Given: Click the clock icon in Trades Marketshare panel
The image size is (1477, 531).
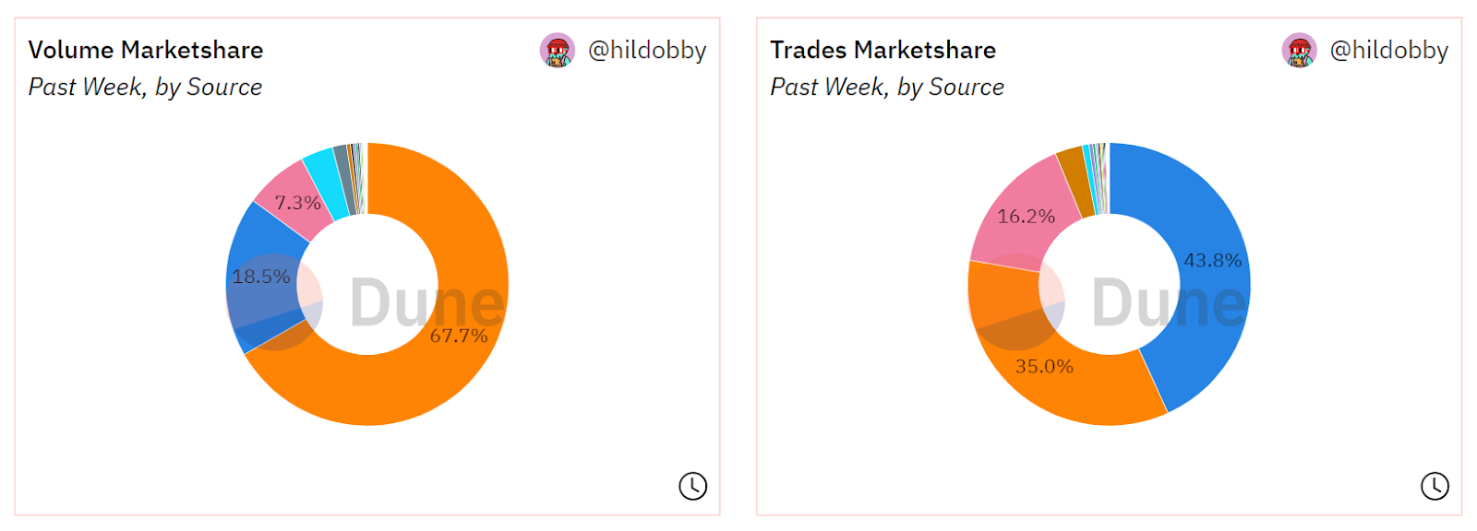Looking at the screenshot, I should tap(1435, 486).
